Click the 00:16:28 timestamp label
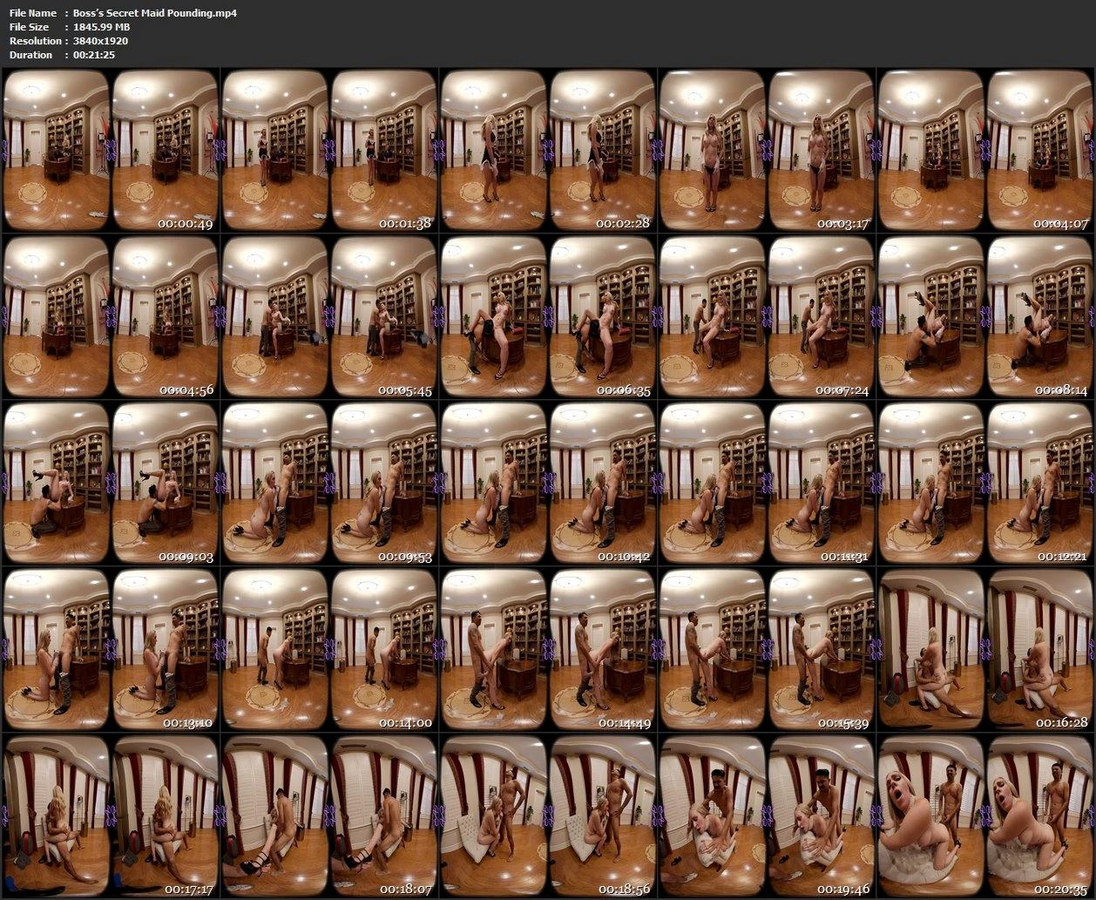This screenshot has height=900, width=1096. click(x=1062, y=723)
